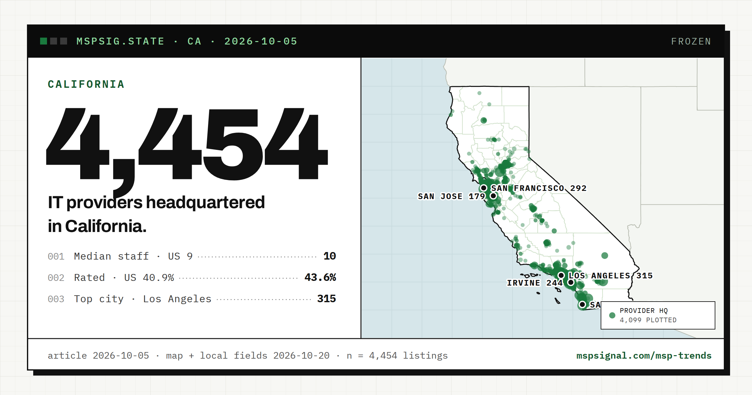Click the FROZEN status label
The image size is (752, 395).
(691, 41)
